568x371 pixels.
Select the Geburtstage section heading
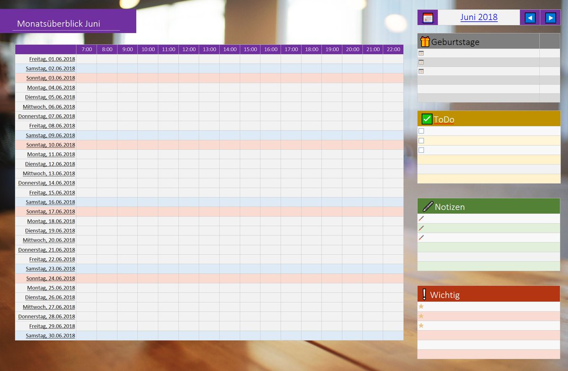click(455, 42)
